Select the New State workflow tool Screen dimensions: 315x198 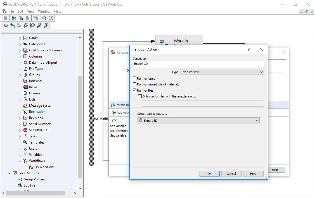[6, 25]
